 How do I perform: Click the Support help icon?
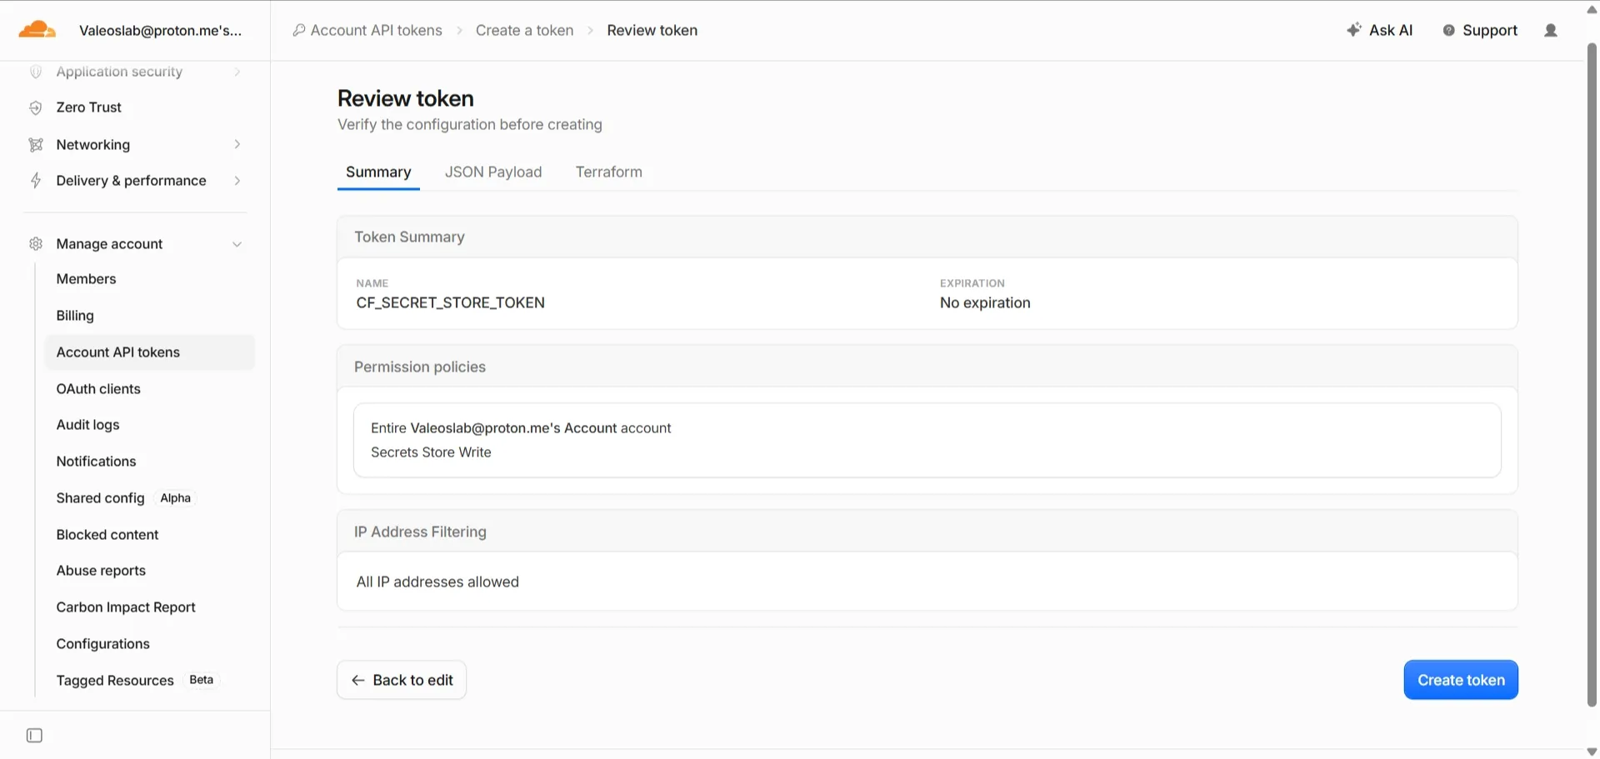click(1449, 31)
